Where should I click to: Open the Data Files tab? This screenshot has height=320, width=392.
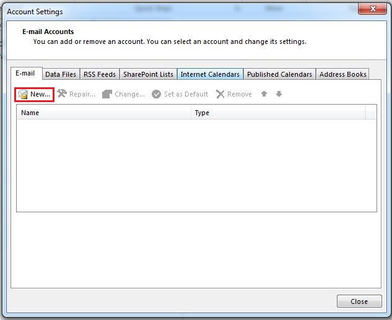point(61,74)
